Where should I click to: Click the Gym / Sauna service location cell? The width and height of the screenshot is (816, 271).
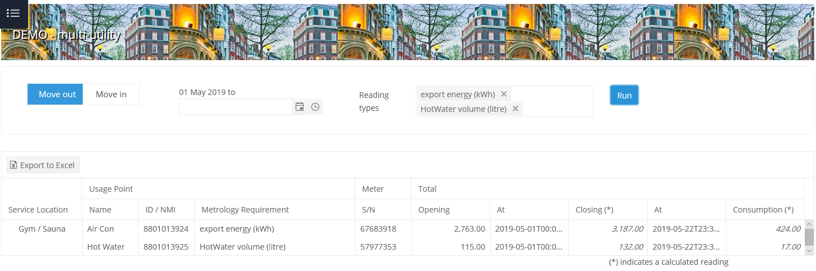(42, 229)
